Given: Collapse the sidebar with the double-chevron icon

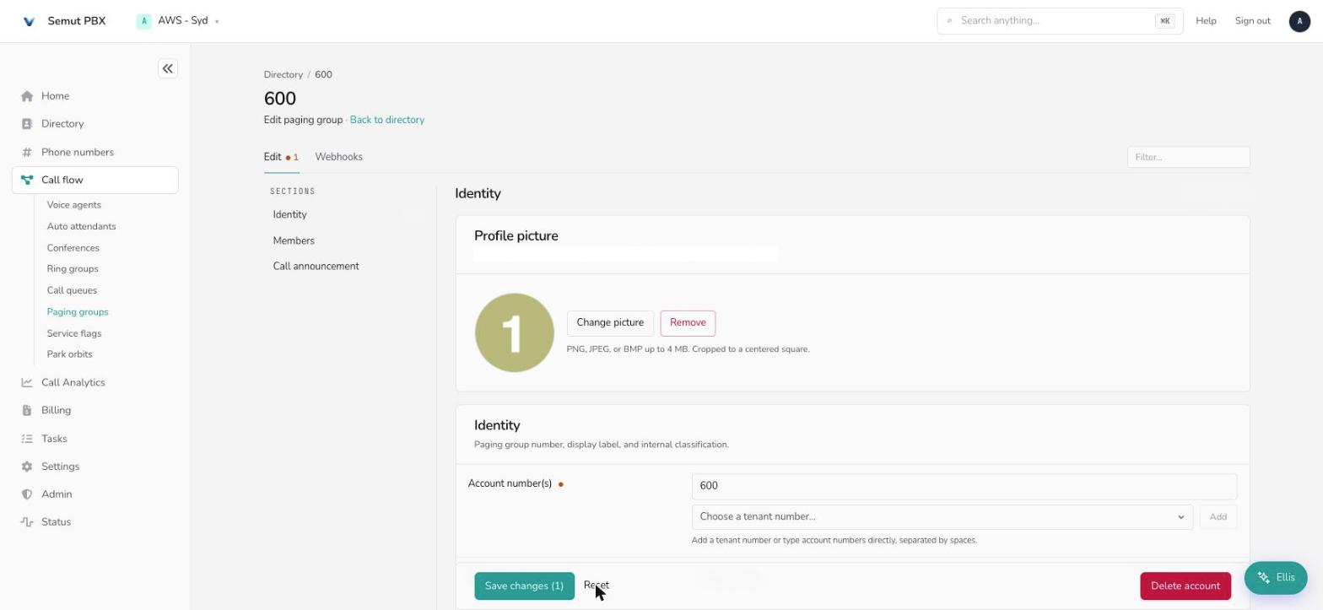Looking at the screenshot, I should (x=168, y=68).
